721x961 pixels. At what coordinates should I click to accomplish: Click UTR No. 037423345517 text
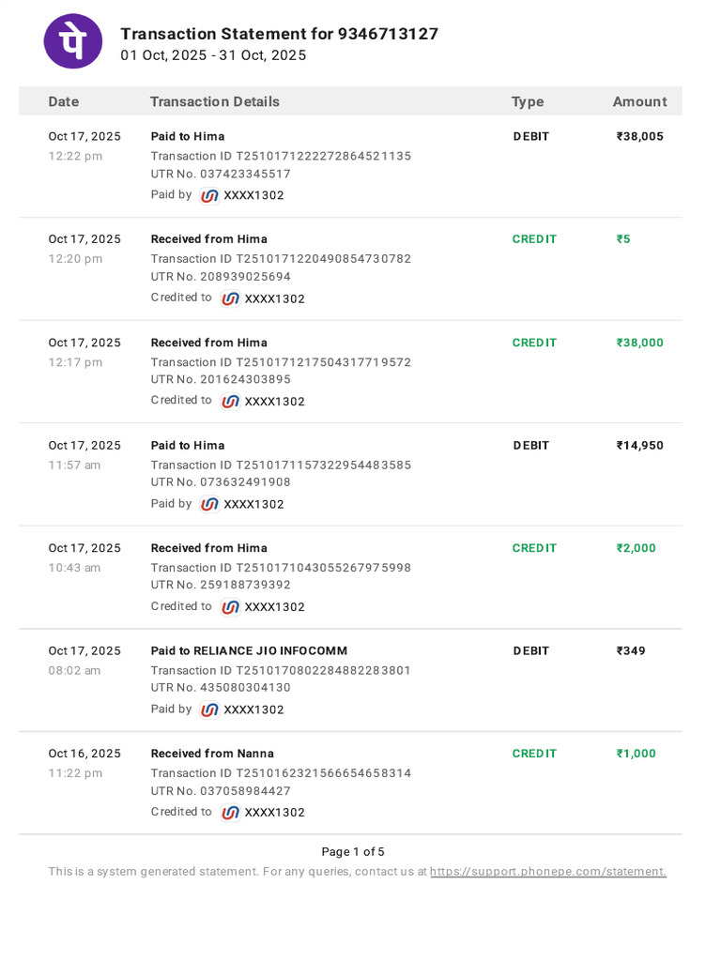[221, 174]
